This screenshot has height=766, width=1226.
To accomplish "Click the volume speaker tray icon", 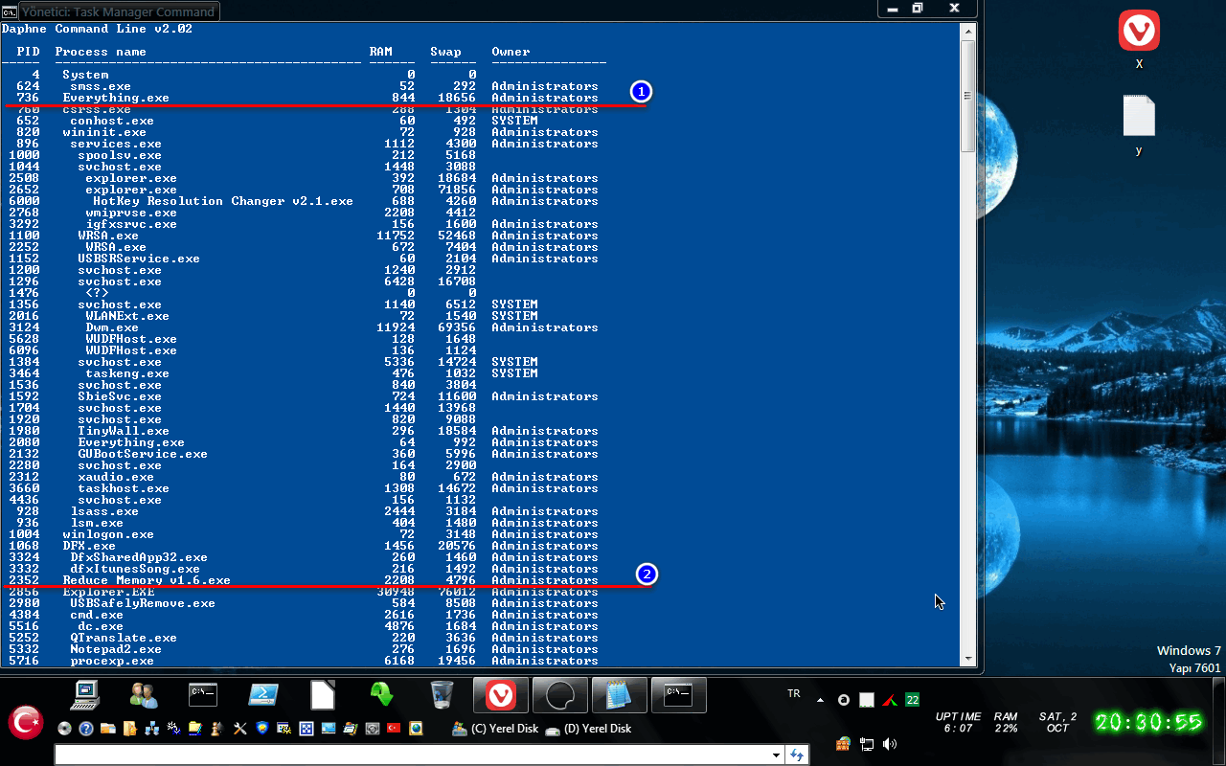I will tap(890, 744).
